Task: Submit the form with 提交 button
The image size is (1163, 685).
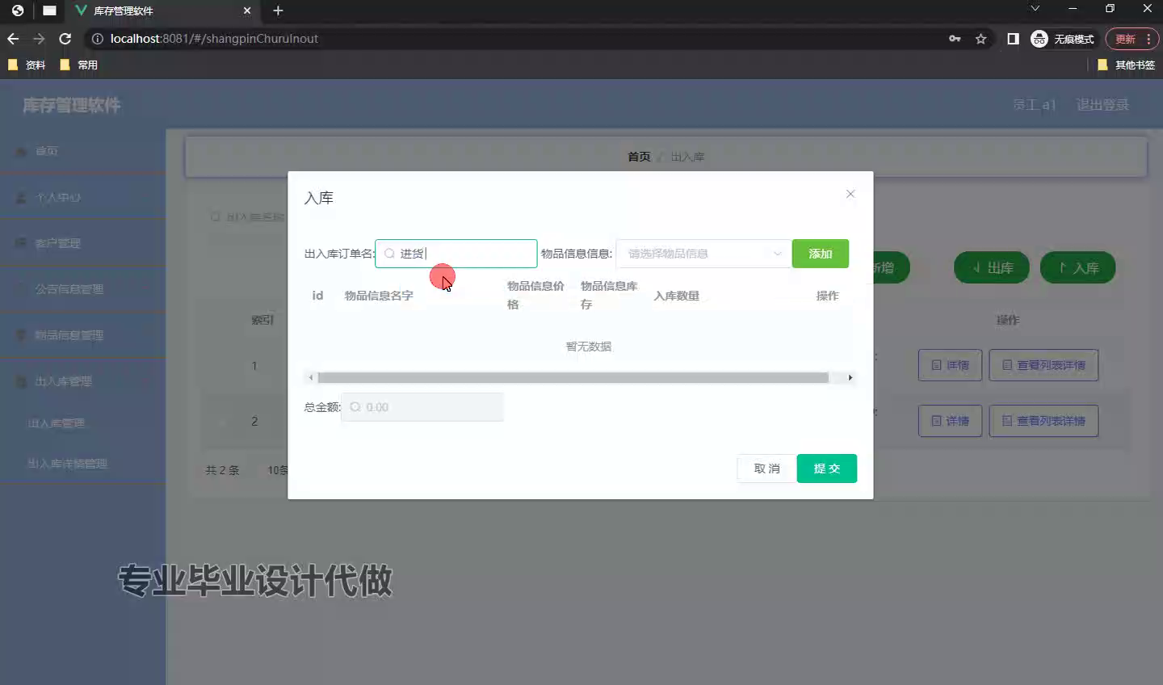Action: tap(826, 469)
